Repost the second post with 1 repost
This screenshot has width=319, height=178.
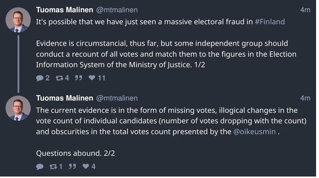(53, 167)
